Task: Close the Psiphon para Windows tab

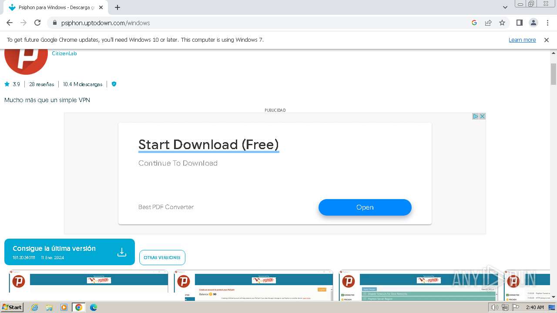Action: coord(101,7)
